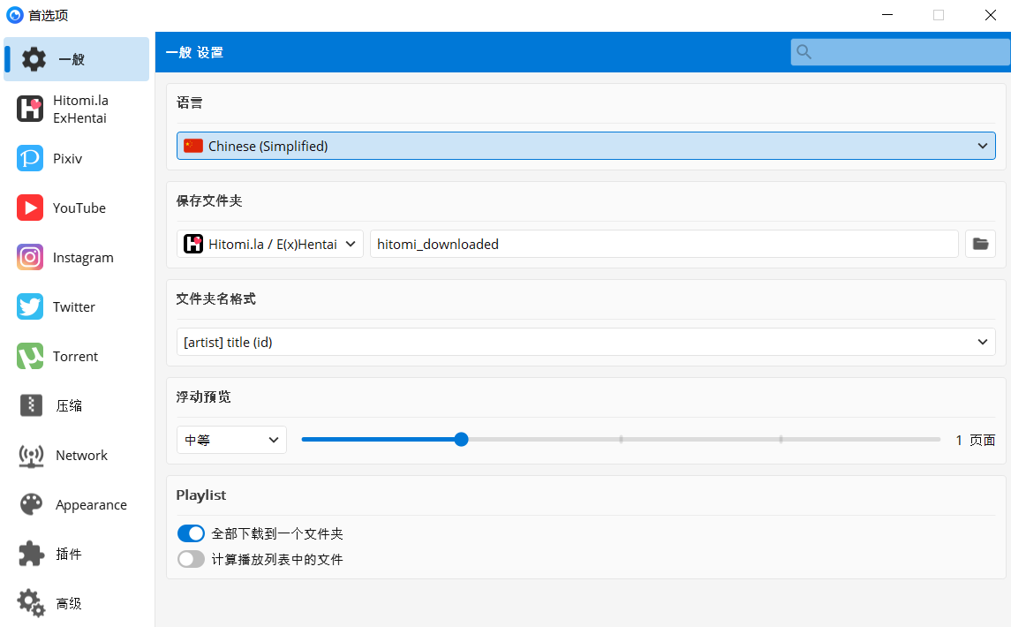Screen dimensions: 1011x627
Task: Focus the settings search field
Action: (900, 51)
